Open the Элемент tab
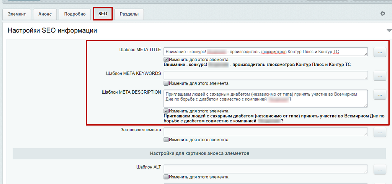Viewport: 392px width, 184px height. pos(17,14)
